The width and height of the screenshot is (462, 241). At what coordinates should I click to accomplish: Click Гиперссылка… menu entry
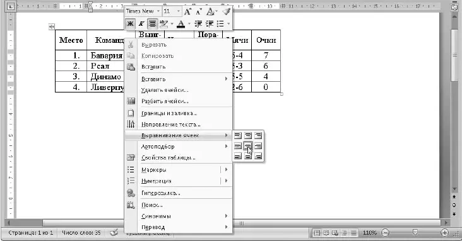coord(178,193)
